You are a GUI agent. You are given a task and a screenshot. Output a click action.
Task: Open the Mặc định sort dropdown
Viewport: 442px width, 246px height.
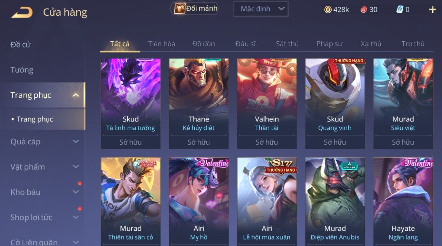[261, 9]
